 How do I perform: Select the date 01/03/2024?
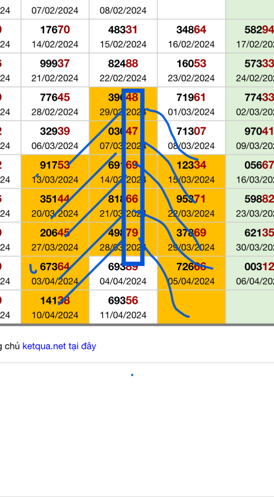(x=192, y=112)
